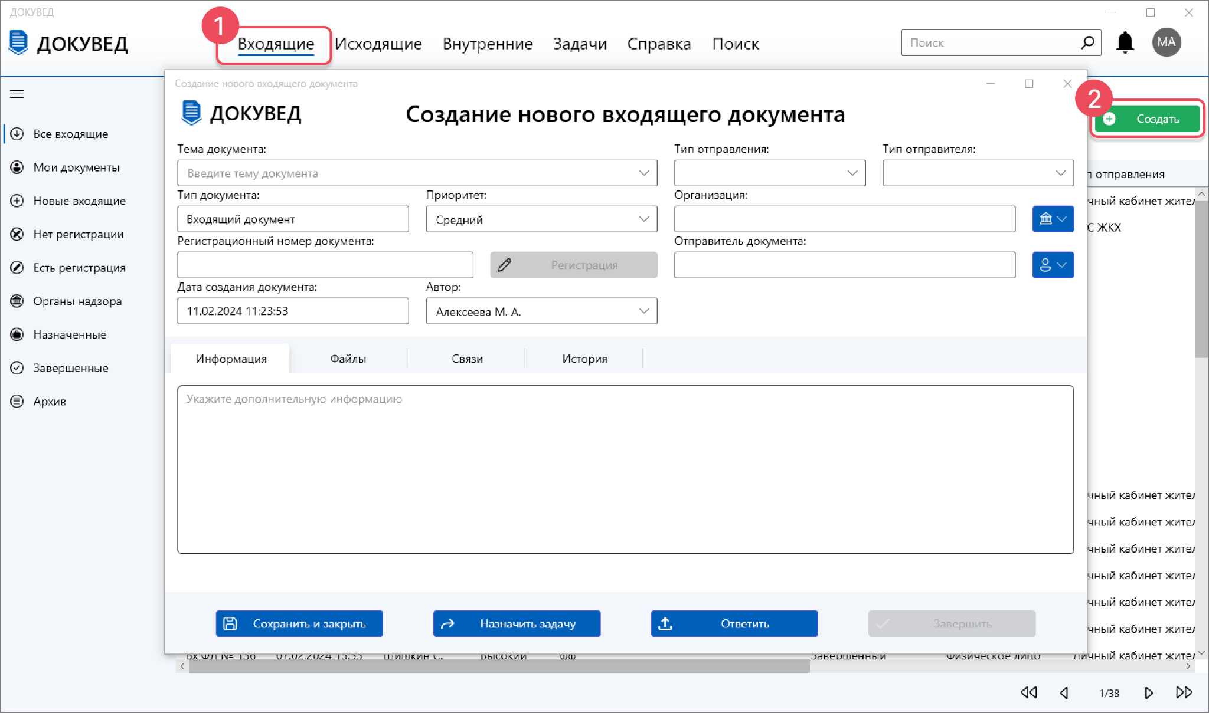Click the search magnifier icon
Image resolution: width=1209 pixels, height=713 pixels.
tap(1087, 42)
